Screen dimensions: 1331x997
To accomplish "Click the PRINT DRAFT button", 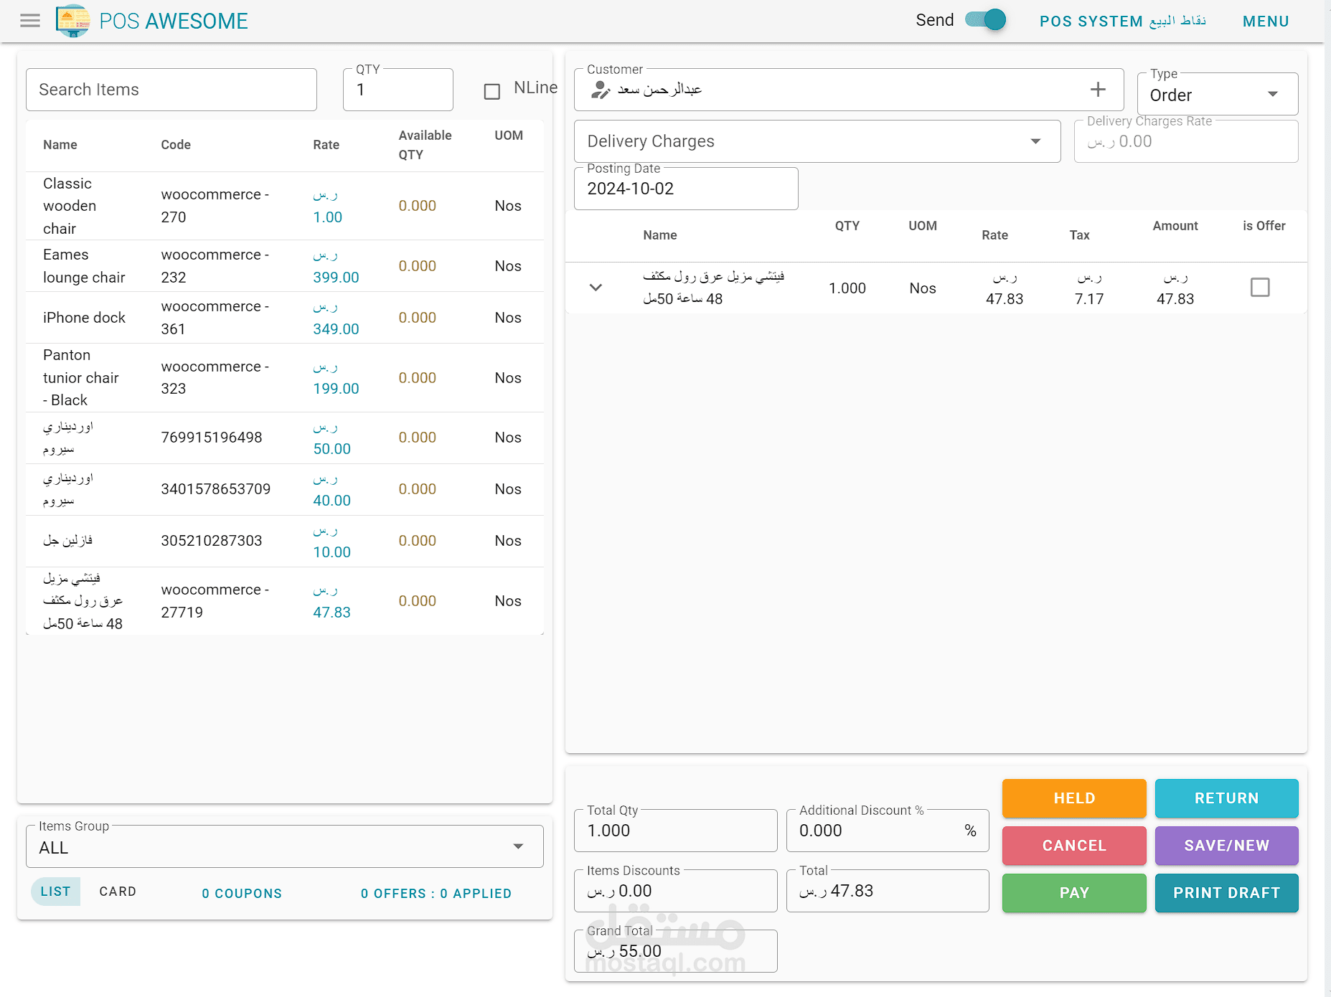I will [x=1226, y=893].
